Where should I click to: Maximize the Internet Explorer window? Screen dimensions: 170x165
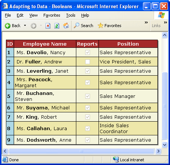[155, 6]
